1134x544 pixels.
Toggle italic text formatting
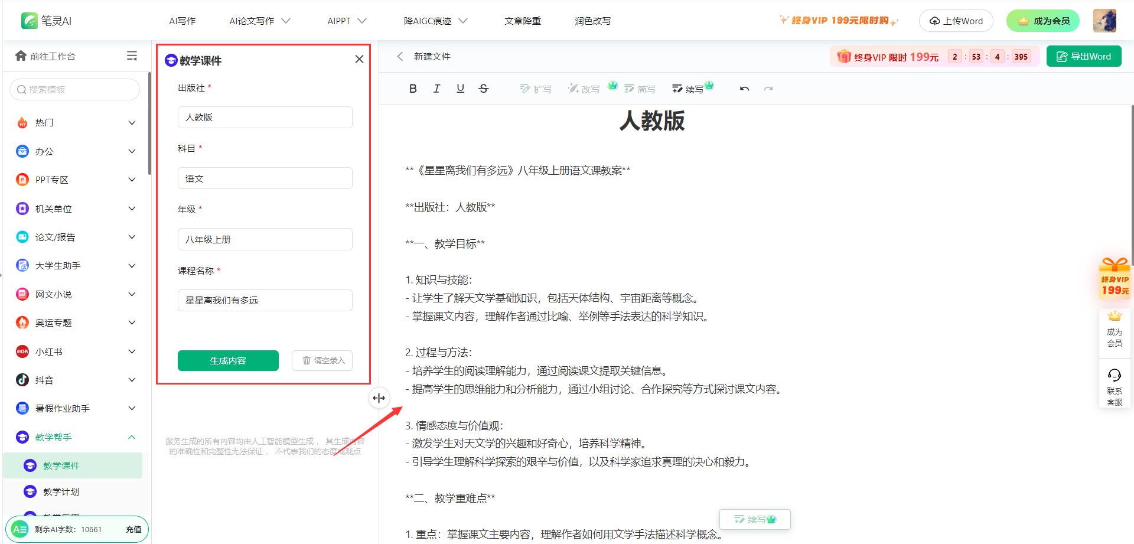436,89
